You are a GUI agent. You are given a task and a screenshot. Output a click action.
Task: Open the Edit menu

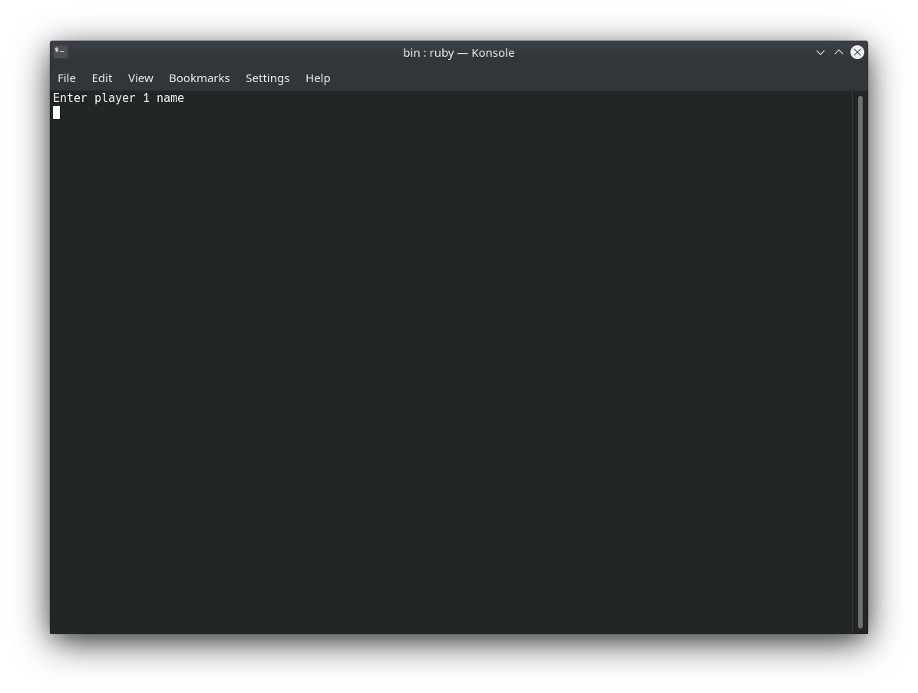(x=102, y=78)
